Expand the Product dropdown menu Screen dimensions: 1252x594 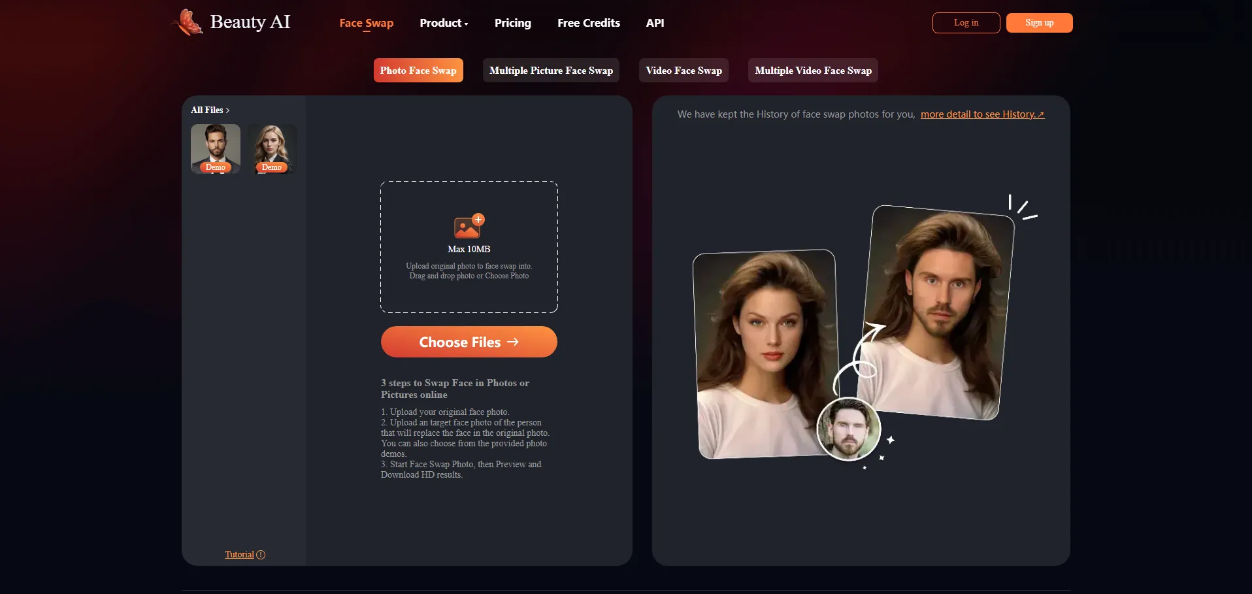444,23
